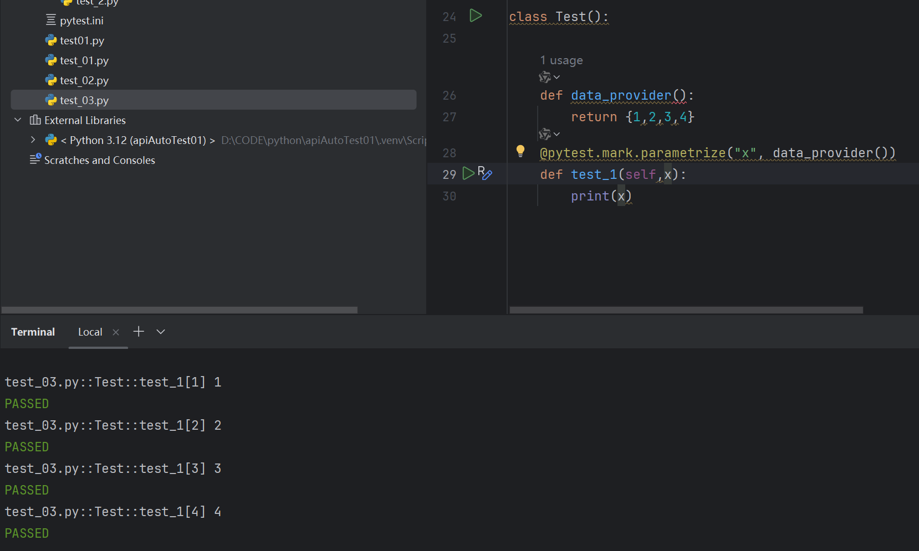Viewport: 919px width, 551px height.
Task: Open pytest.ini in the project tree
Action: tap(81, 20)
